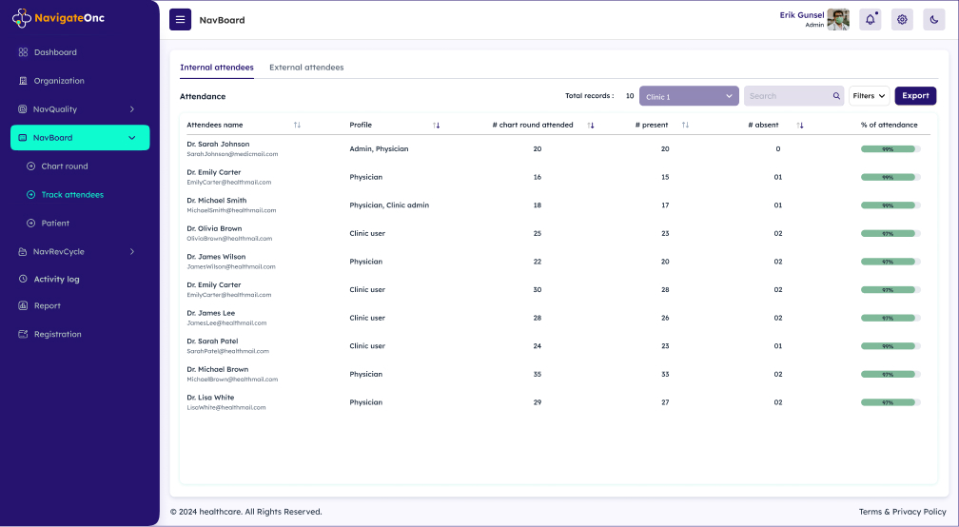Screen dimensions: 959x527
Task: Sort by # chart round attended
Action: [x=590, y=126]
